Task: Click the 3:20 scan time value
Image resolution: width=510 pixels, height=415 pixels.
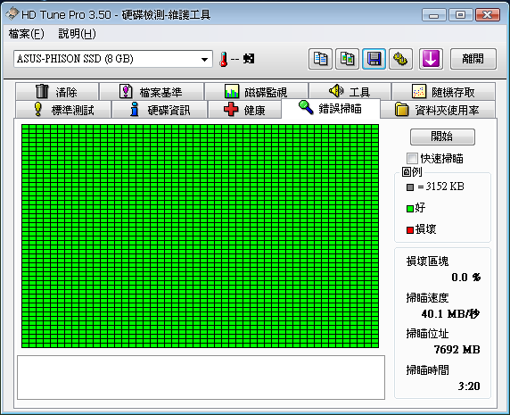Action: tap(469, 386)
